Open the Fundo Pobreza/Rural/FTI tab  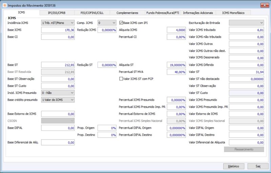163,13
